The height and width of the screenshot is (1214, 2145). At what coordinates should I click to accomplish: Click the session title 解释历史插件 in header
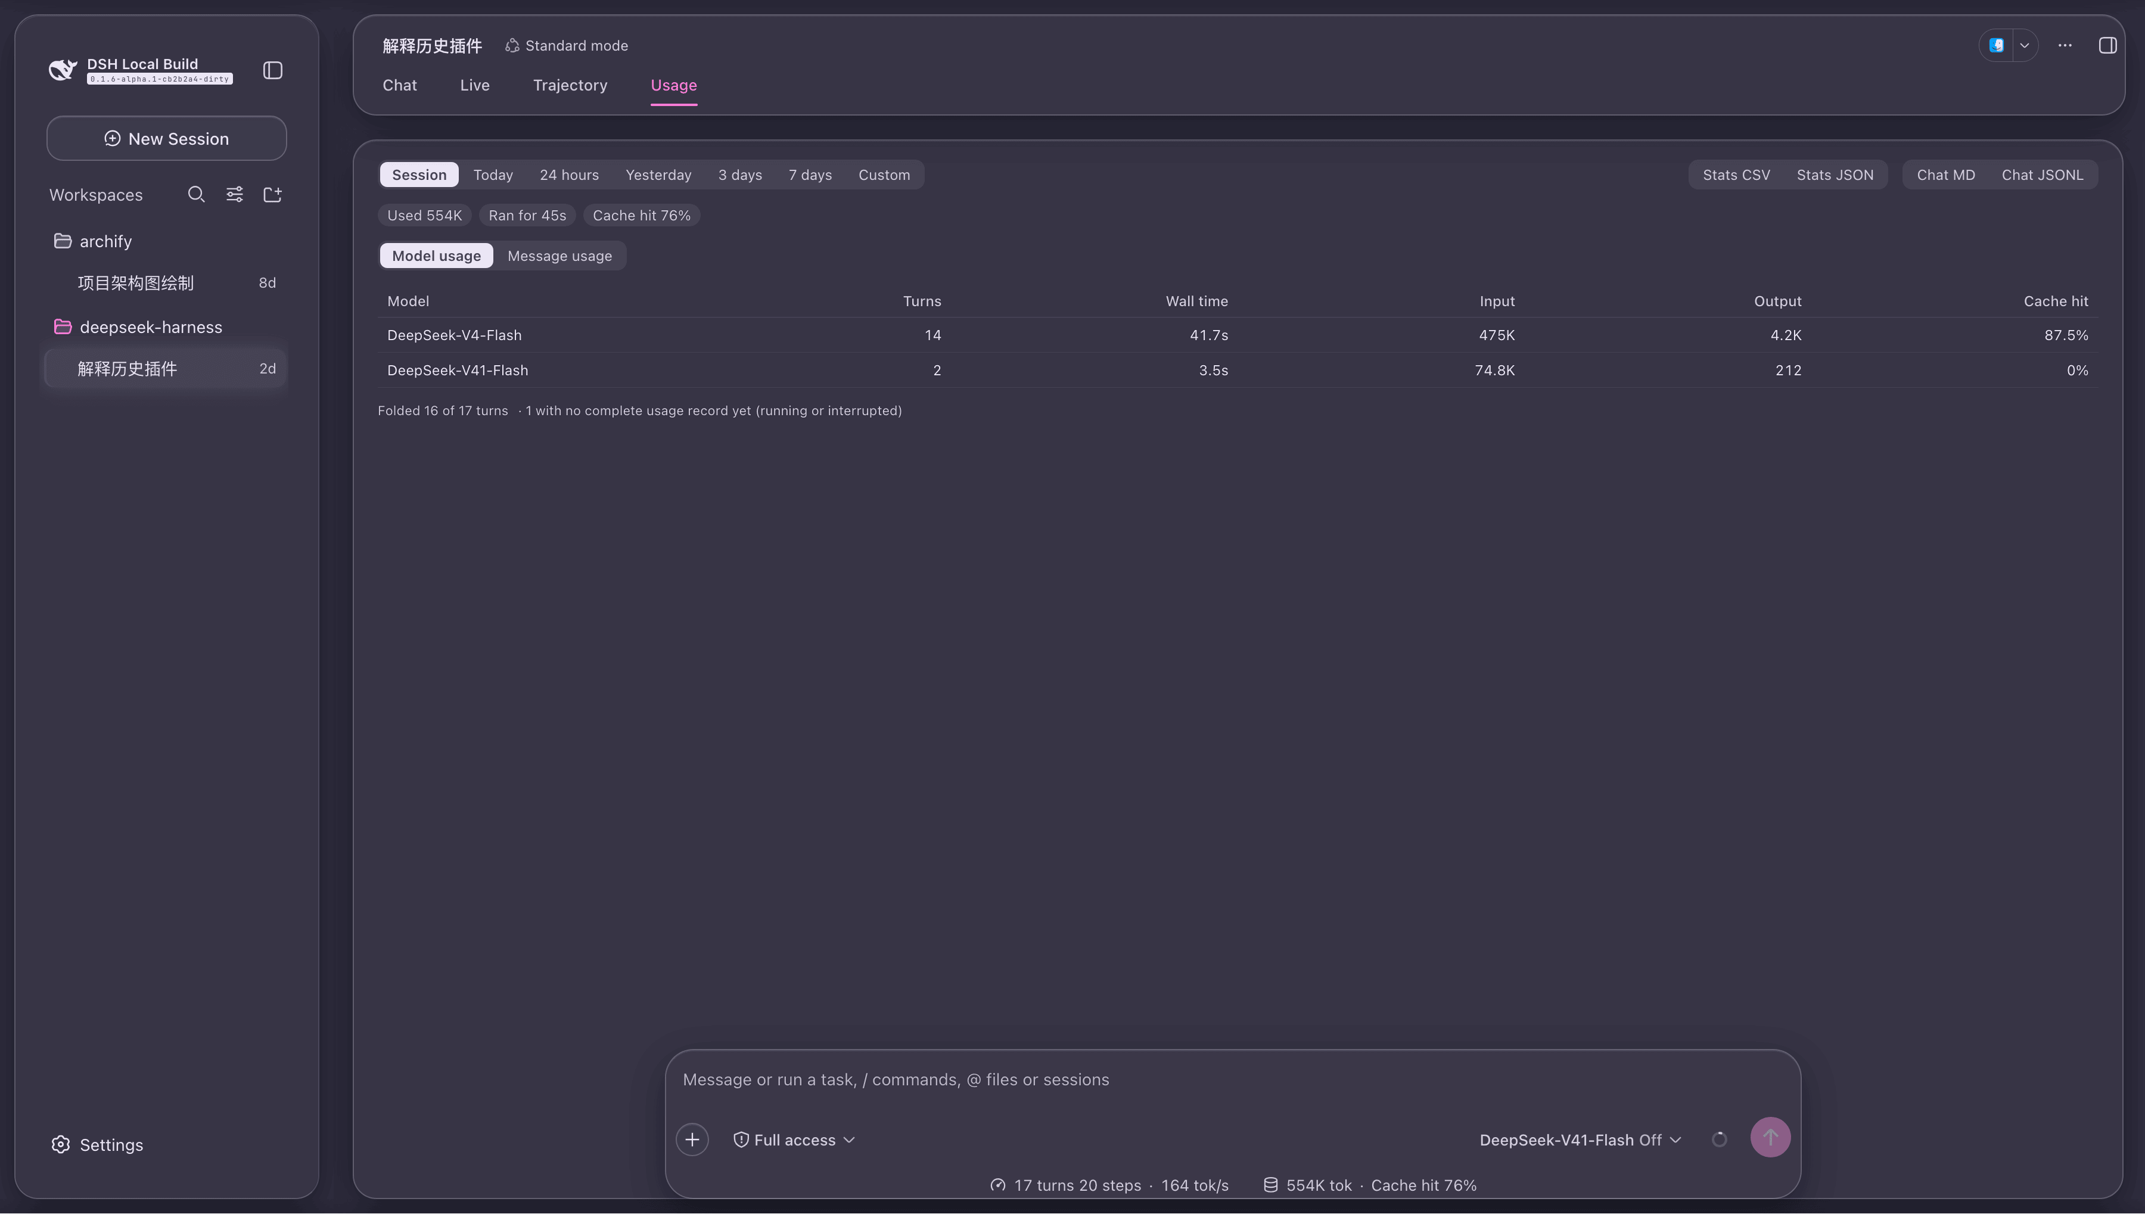pos(432,46)
